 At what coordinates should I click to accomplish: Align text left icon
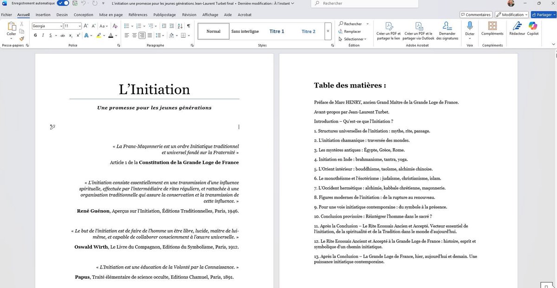tap(127, 35)
